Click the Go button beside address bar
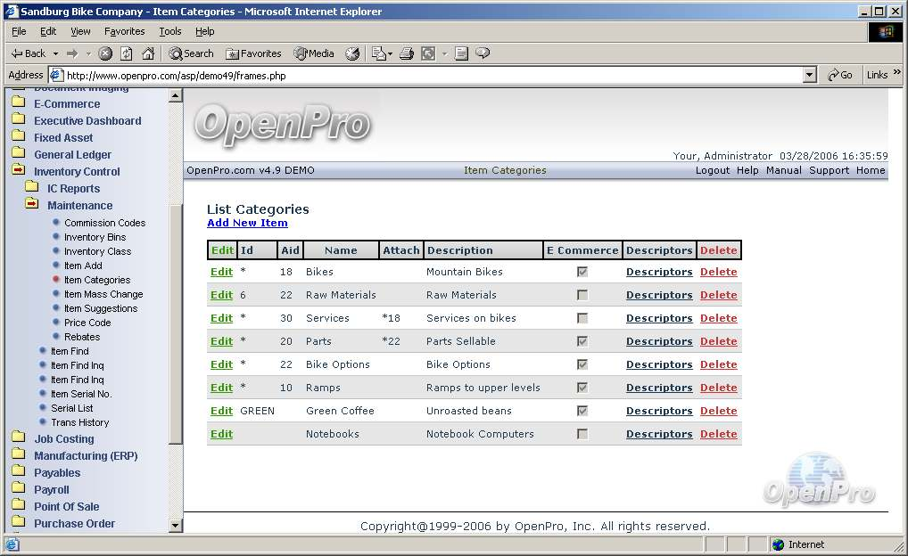The height and width of the screenshot is (556, 908). tap(839, 75)
